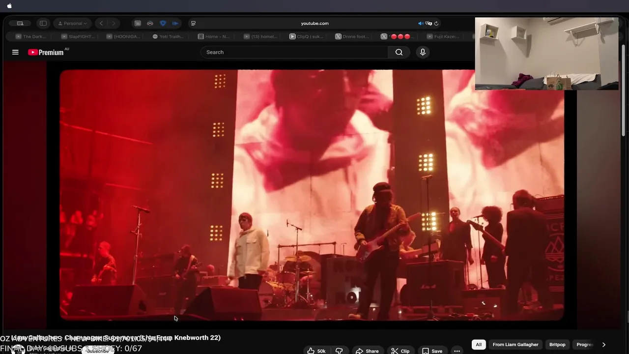Switch to 'ClipQ | suk...' tab
This screenshot has width=629, height=354.
click(306, 36)
